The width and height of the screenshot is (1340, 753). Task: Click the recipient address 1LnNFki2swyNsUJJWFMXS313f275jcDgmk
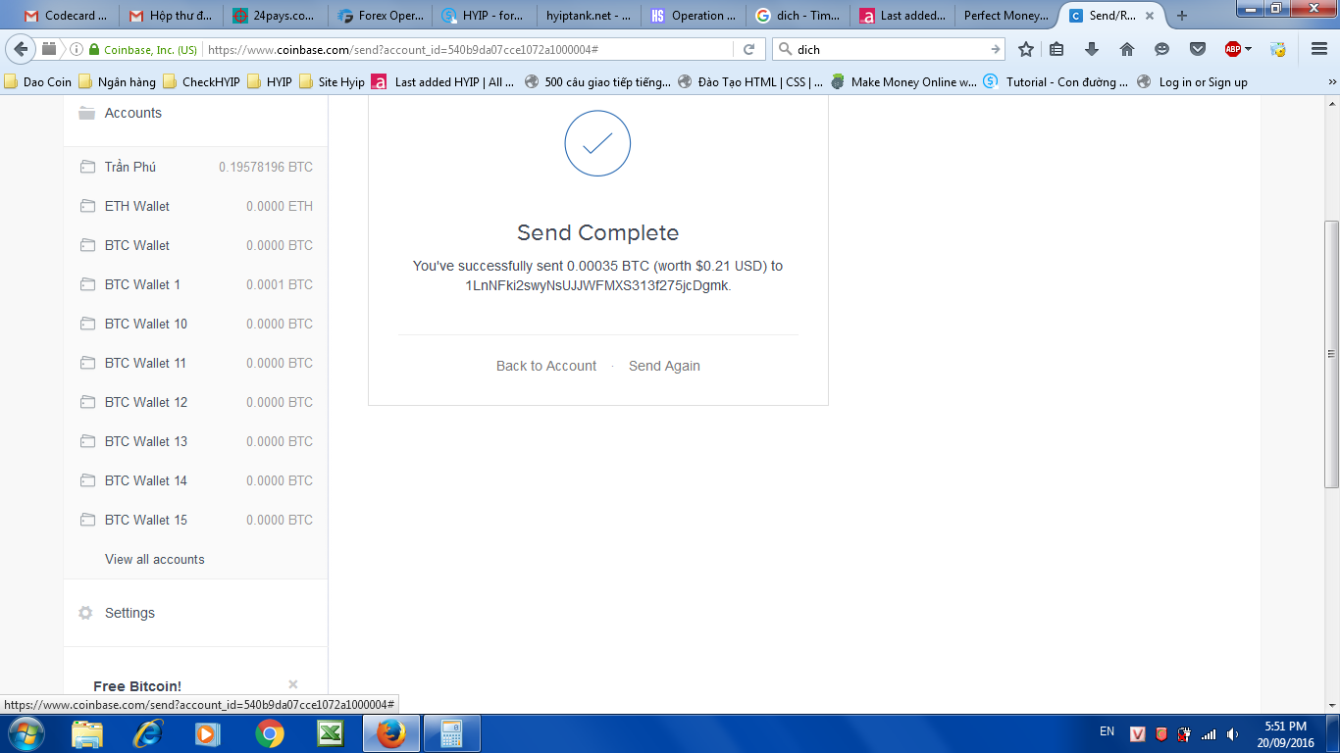pyautogui.click(x=596, y=286)
